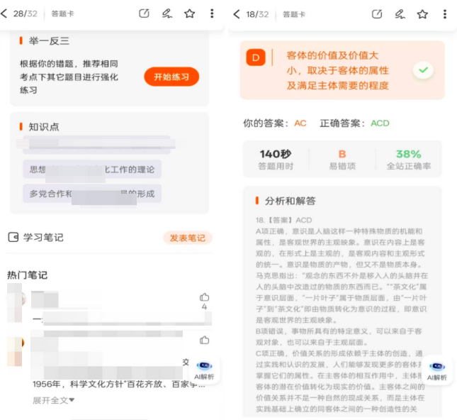Tap 发表笔记 to publish a note
This screenshot has height=420, width=457.
[187, 238]
